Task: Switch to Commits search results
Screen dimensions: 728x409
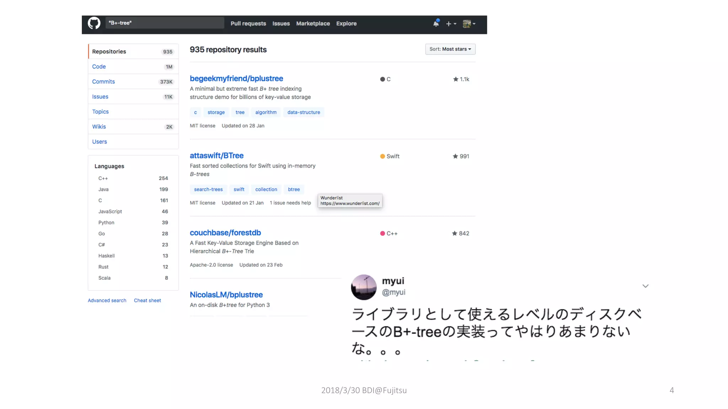Action: [x=103, y=82]
